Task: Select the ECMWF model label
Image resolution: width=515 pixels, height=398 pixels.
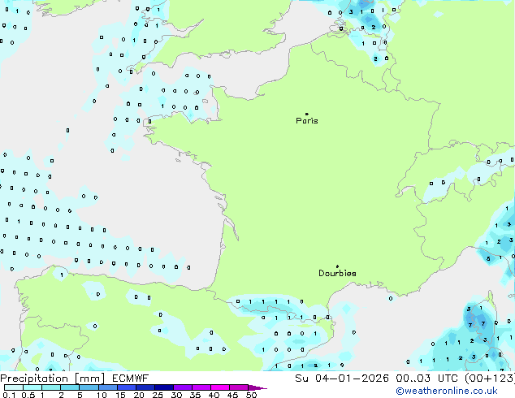Action: (x=131, y=379)
